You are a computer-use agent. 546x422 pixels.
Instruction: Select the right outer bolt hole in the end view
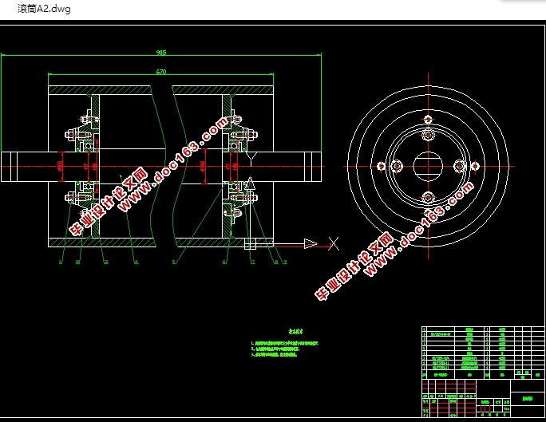click(x=475, y=166)
